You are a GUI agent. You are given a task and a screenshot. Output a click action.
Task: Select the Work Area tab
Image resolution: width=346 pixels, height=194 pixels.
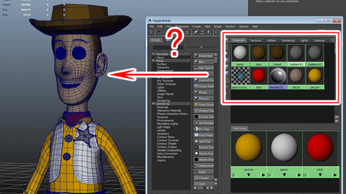coord(239,128)
